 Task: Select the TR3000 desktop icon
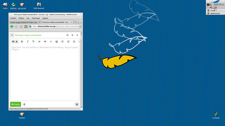point(22,116)
